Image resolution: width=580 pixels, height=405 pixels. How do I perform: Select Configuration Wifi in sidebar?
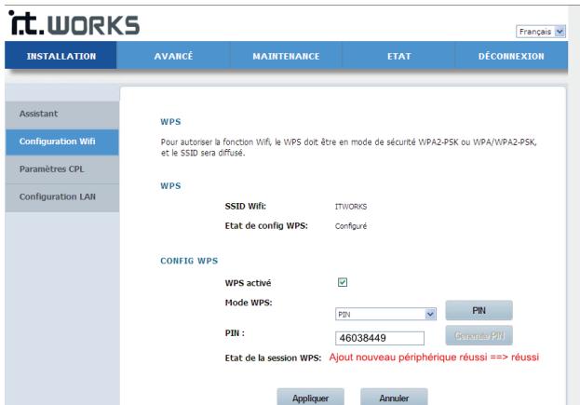point(62,142)
